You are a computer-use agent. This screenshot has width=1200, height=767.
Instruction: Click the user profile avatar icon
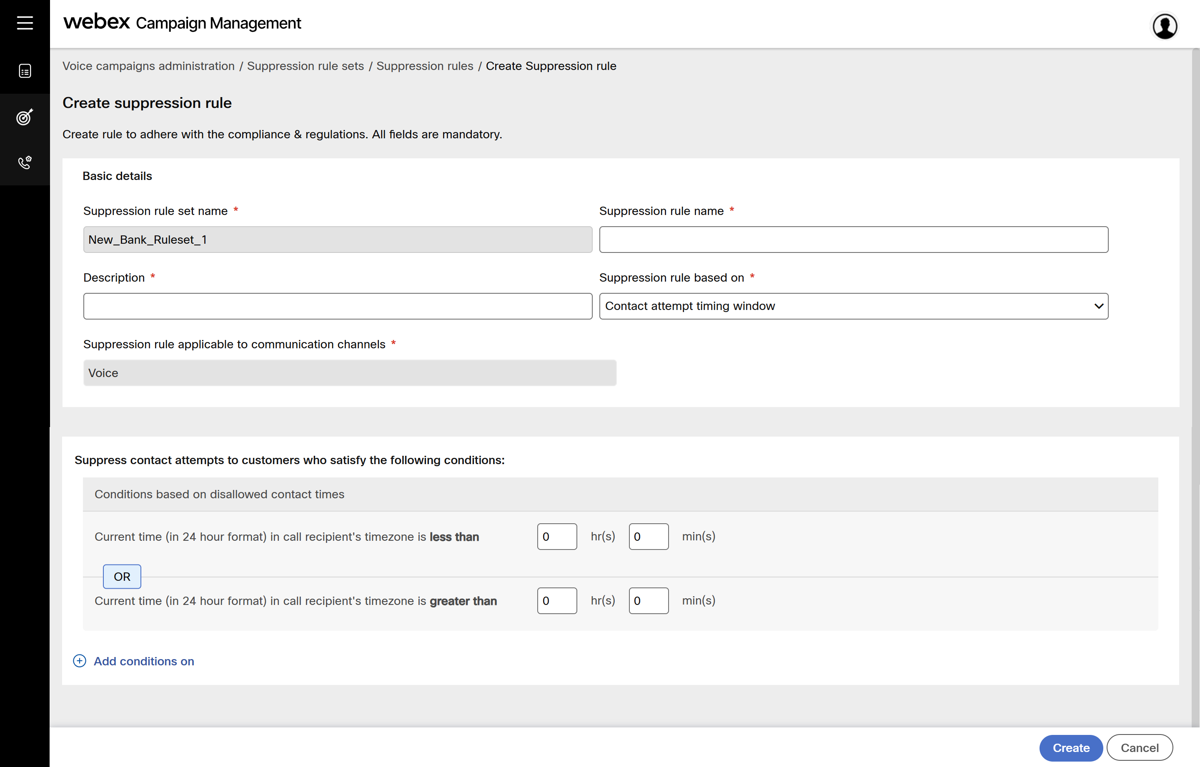pyautogui.click(x=1165, y=26)
